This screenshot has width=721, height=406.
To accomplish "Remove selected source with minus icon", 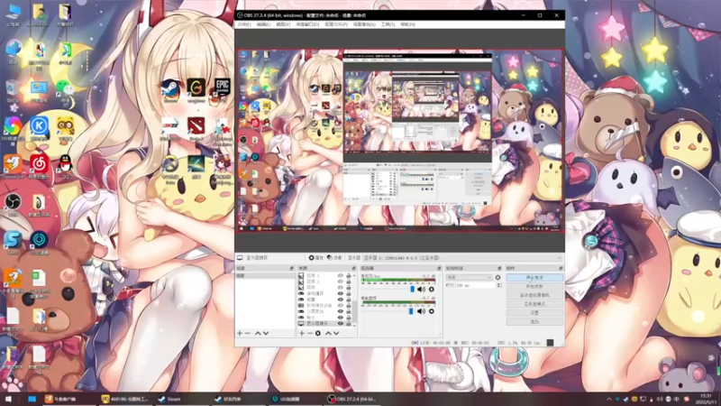I will coord(309,333).
